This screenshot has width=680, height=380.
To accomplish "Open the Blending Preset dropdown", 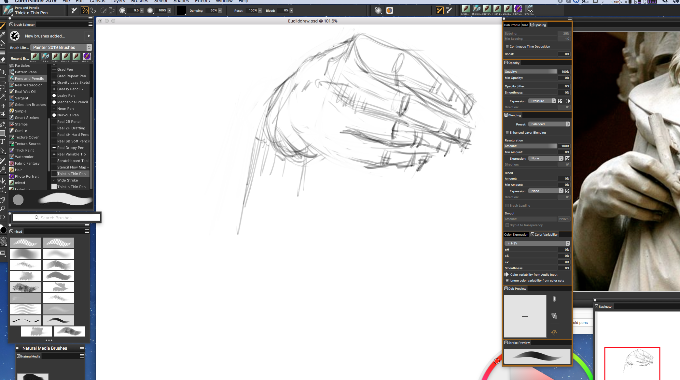I will (549, 124).
